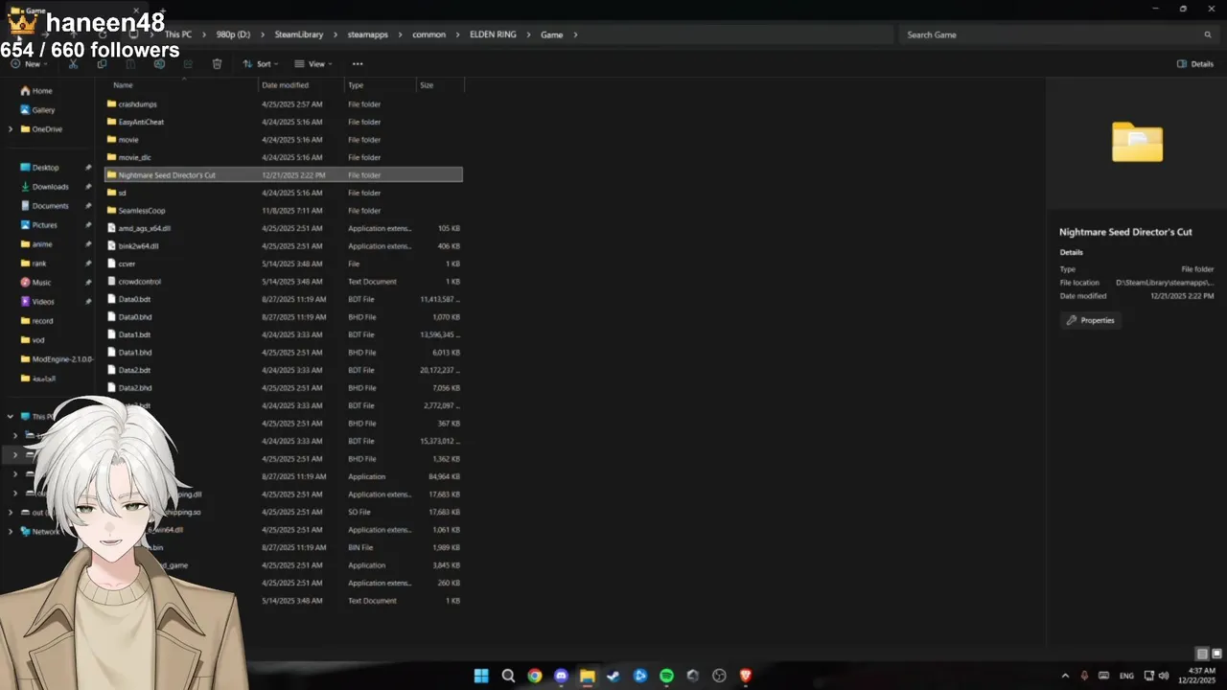1227x690 pixels.
Task: Click taskbar Search icon
Action: (508, 676)
